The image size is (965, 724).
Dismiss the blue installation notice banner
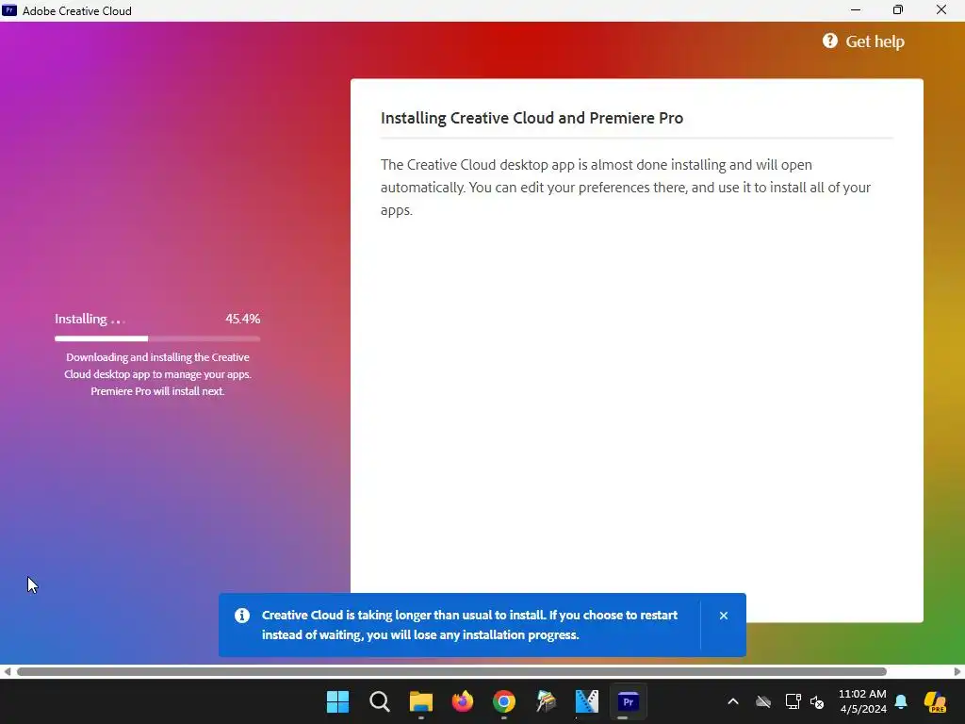pos(723,615)
